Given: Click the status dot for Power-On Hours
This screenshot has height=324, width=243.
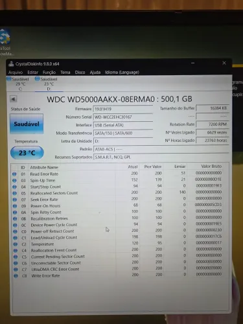Looking at the screenshot, I should click(15, 206).
